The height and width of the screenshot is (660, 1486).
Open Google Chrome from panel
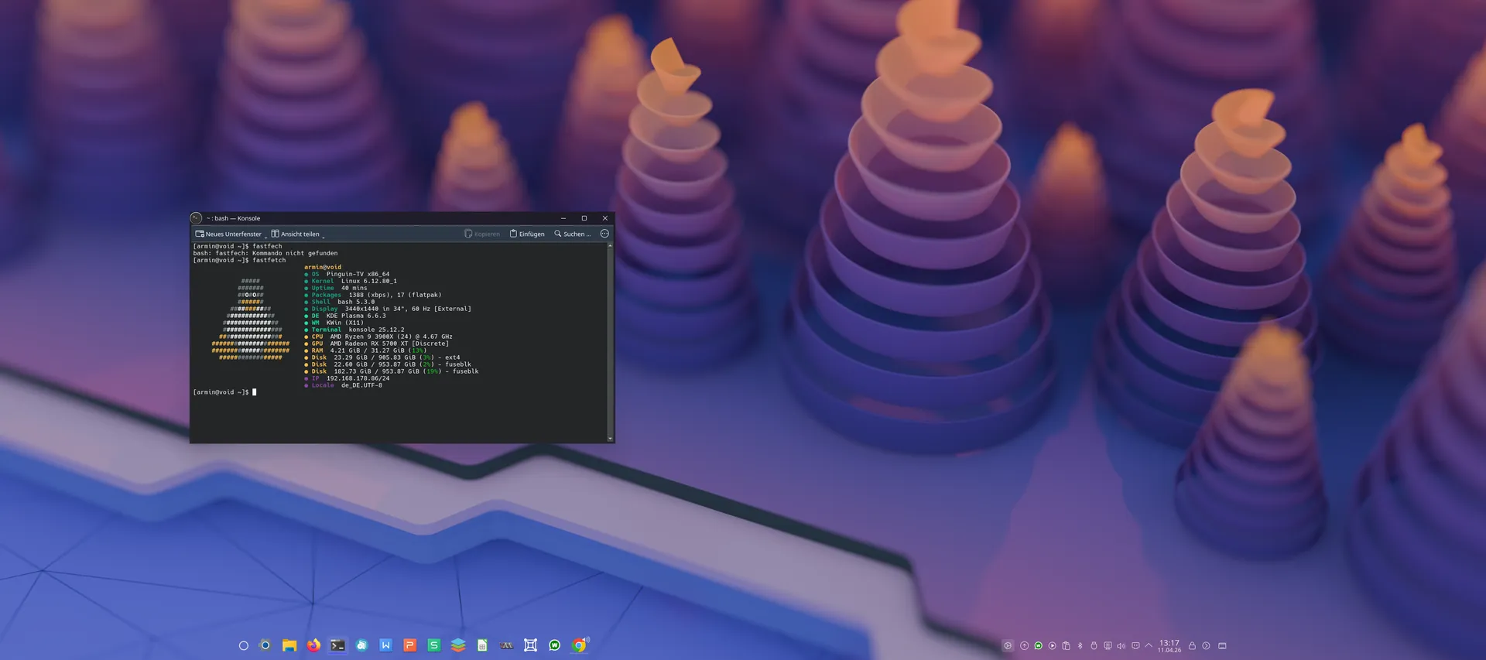point(580,645)
